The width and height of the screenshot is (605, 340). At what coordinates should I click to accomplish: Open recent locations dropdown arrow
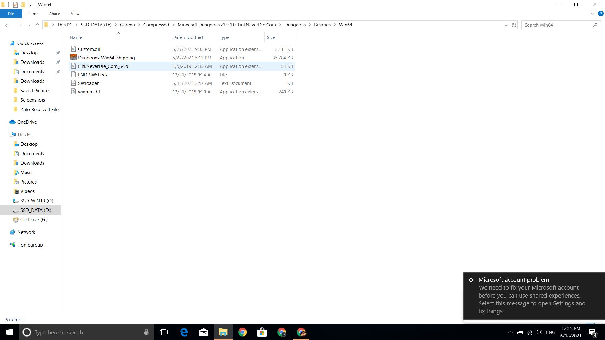29,25
